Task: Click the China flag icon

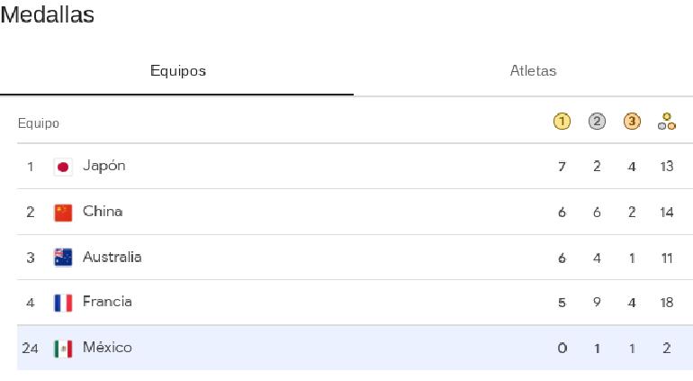Action: (63, 213)
